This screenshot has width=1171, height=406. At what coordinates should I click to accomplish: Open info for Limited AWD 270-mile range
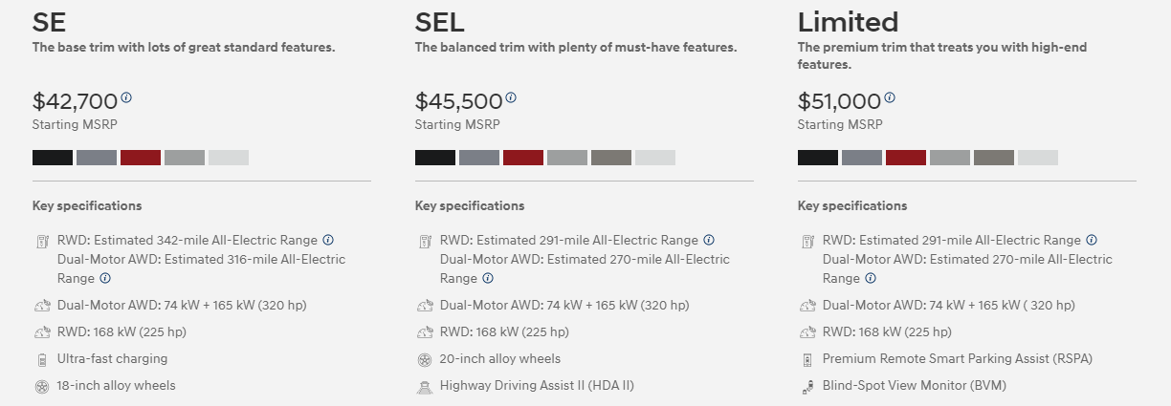[871, 278]
